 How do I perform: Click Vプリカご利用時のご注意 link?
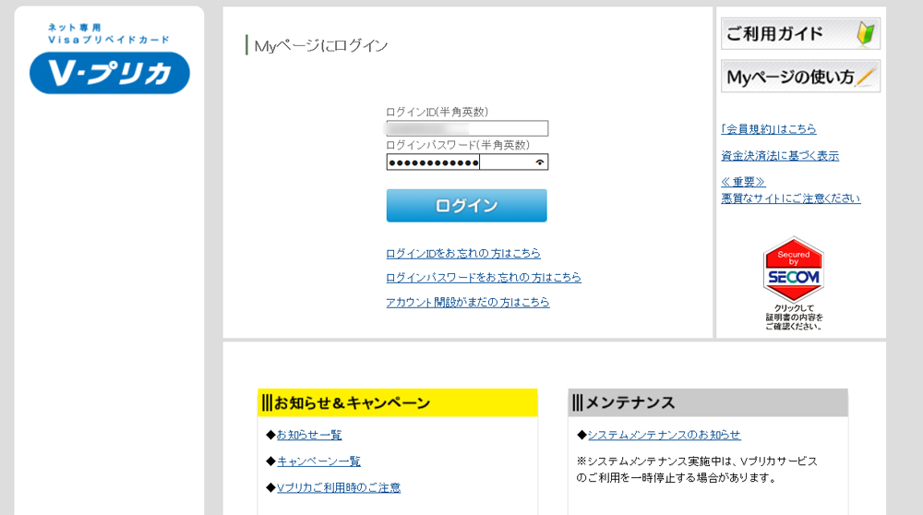click(x=339, y=487)
